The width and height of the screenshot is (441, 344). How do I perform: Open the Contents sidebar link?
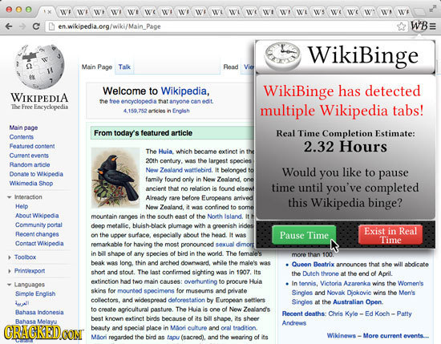[x=22, y=137]
